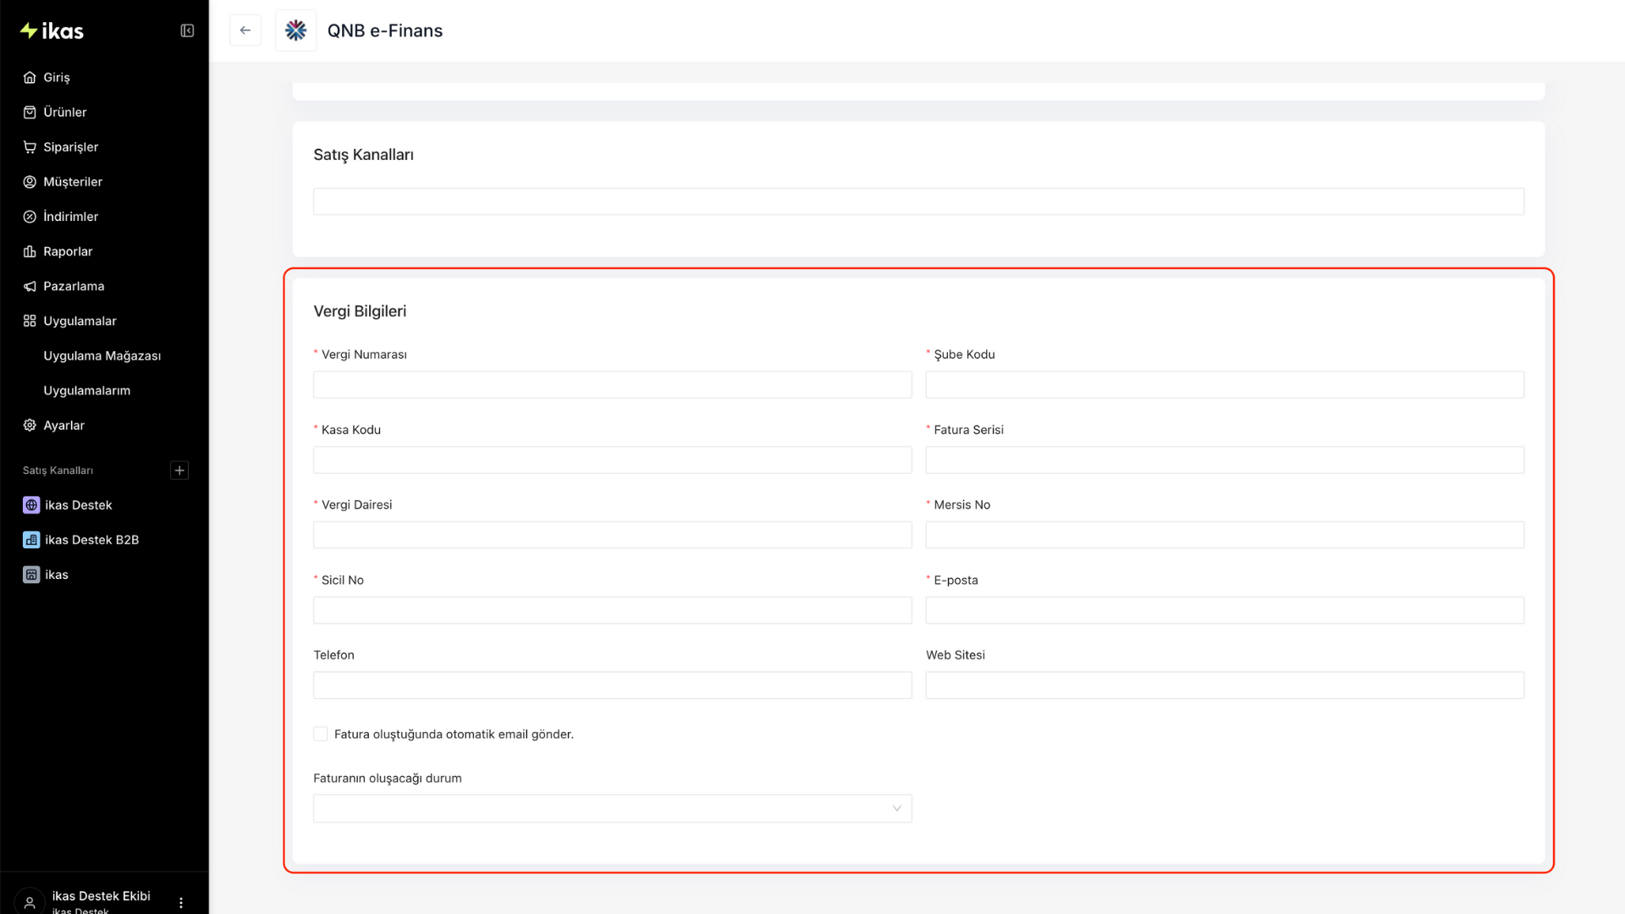This screenshot has width=1625, height=914.
Task: Focus the Kasa Kodu field
Action: pos(613,460)
